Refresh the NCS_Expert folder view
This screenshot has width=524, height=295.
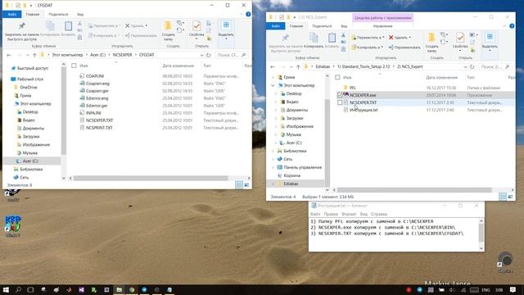point(472,67)
